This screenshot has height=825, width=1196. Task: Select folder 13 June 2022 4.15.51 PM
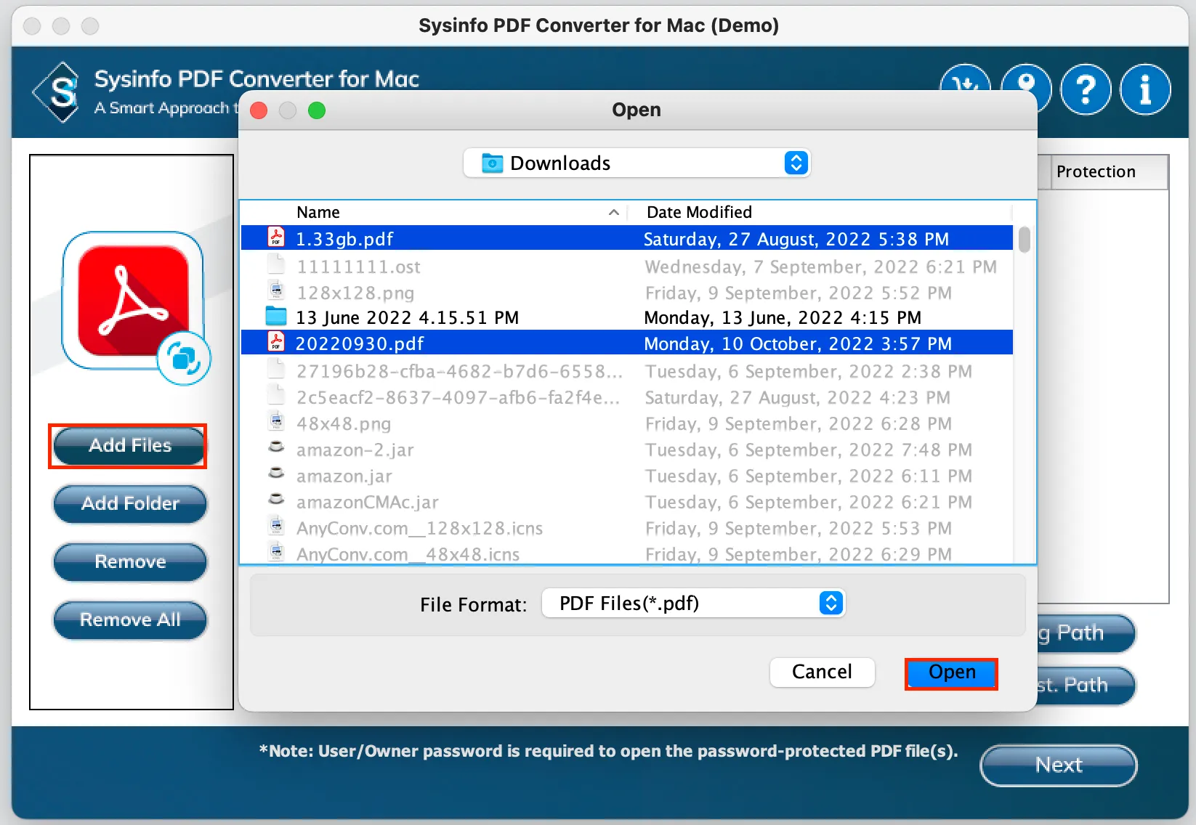point(407,317)
